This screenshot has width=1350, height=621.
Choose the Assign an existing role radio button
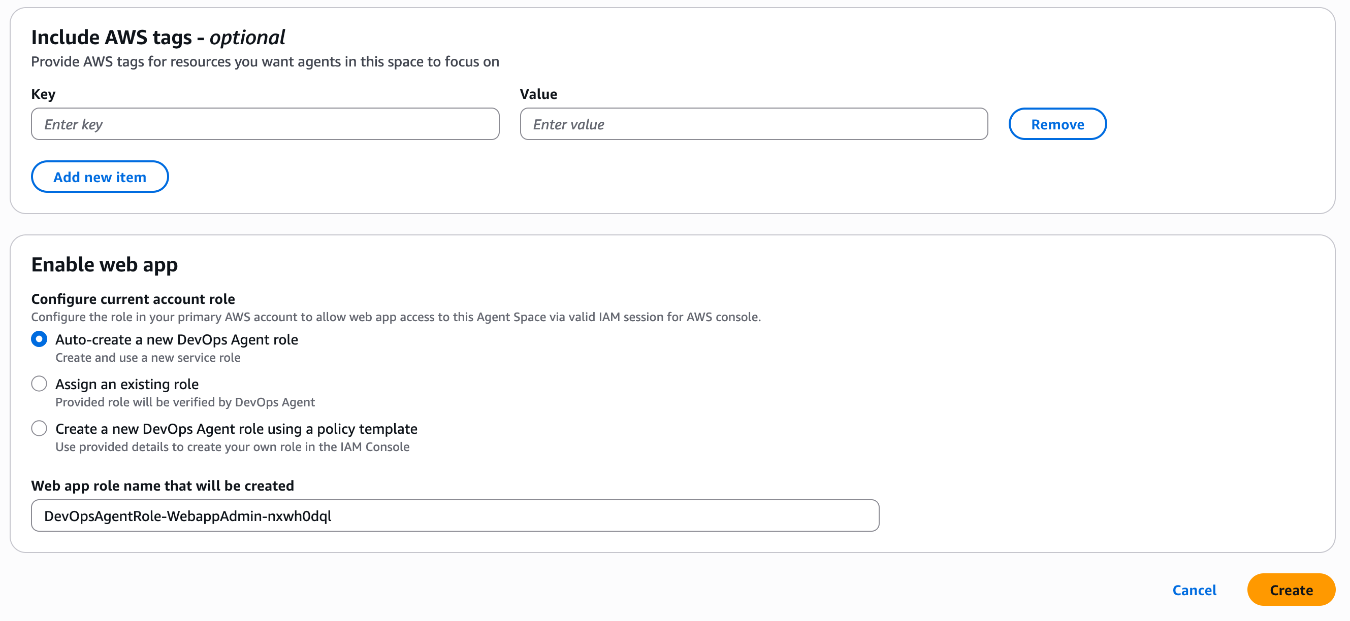pos(39,384)
